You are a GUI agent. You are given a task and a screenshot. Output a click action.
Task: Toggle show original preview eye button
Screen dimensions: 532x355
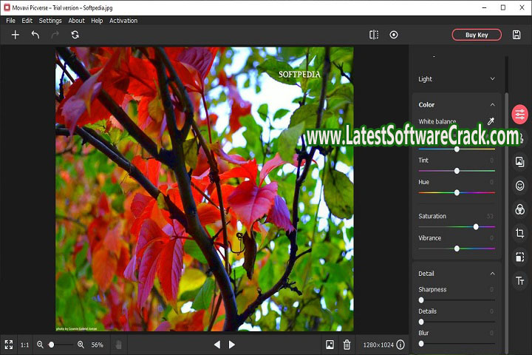pos(394,35)
